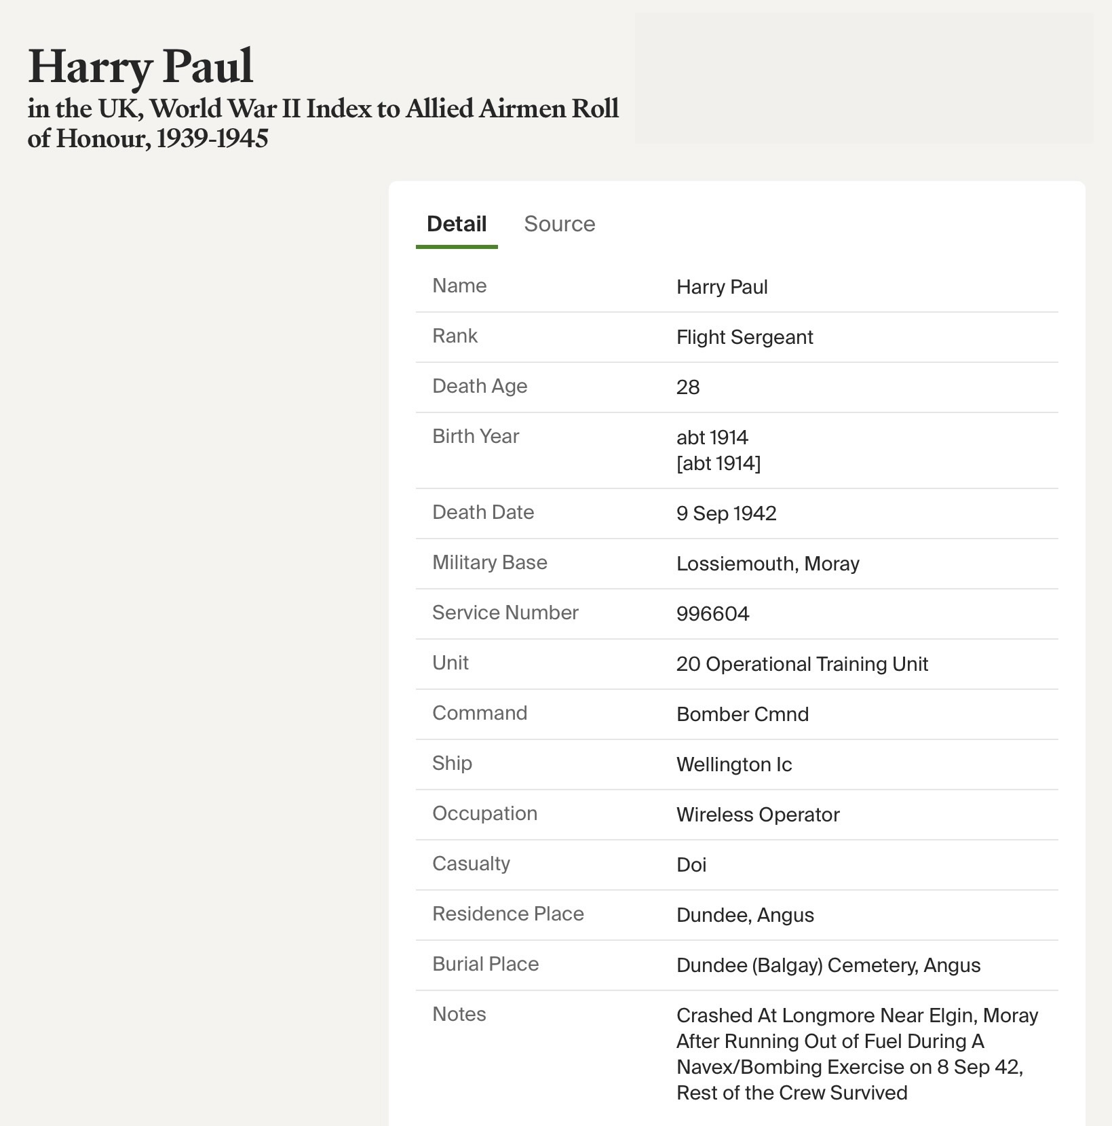Click the death age value 28
1112x1126 pixels.
687,387
